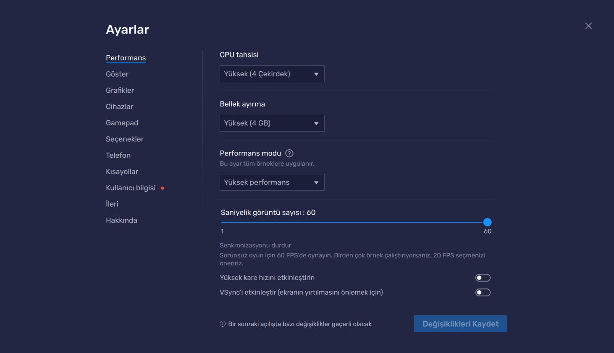Click the Bir sonraki açılışta notice text
Screen dimensions: 614x353
click(300, 324)
